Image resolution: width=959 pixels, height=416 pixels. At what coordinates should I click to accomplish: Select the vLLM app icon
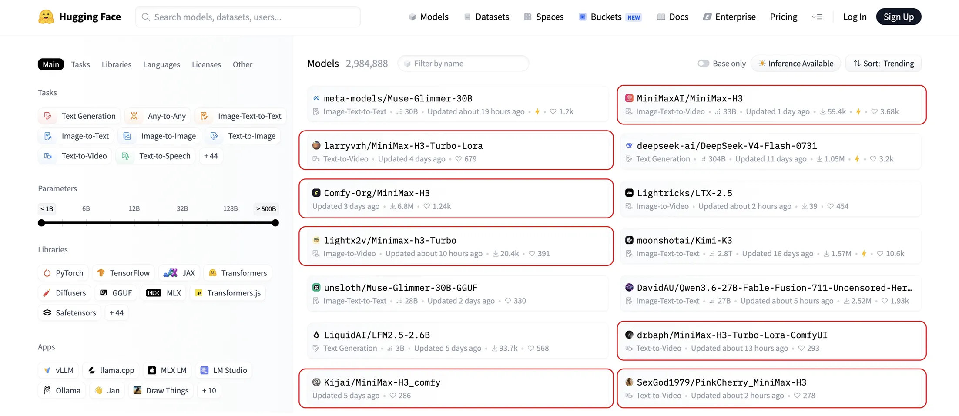[x=47, y=370]
